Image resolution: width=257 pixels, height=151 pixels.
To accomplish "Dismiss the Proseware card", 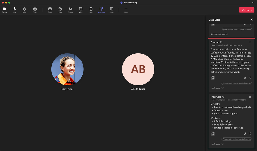I will pos(250,97).
